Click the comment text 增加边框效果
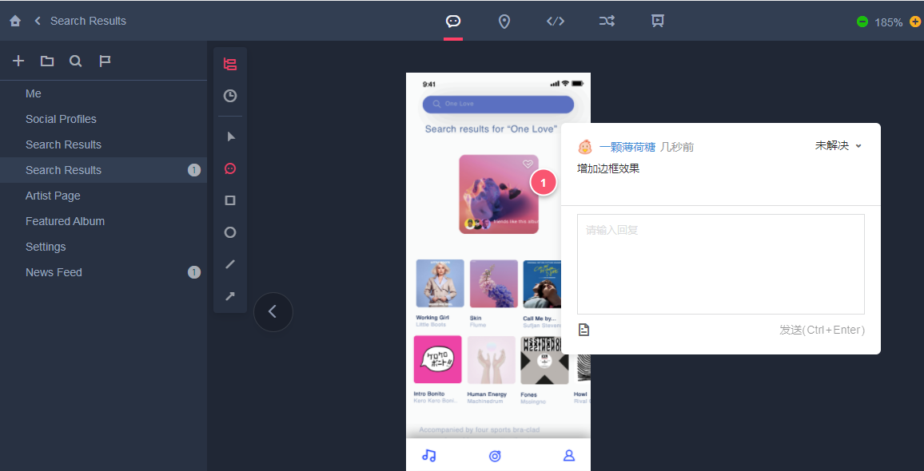924x471 pixels. pos(608,169)
